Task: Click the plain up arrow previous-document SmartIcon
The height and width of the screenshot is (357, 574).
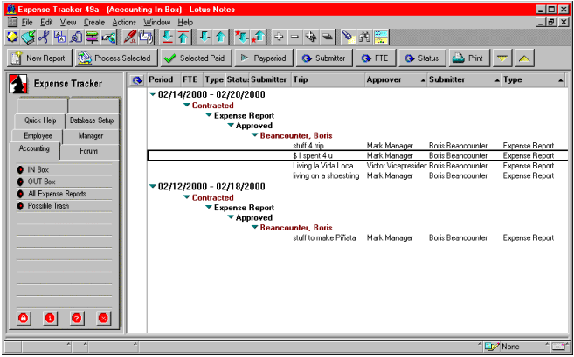Action: [220, 37]
